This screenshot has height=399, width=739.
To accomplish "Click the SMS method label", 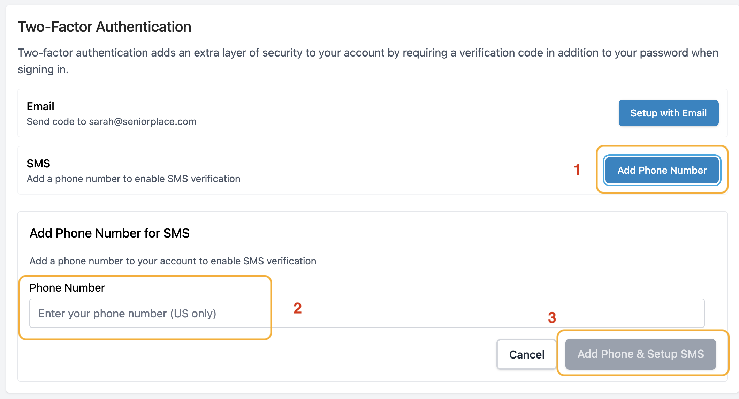I will click(x=38, y=164).
